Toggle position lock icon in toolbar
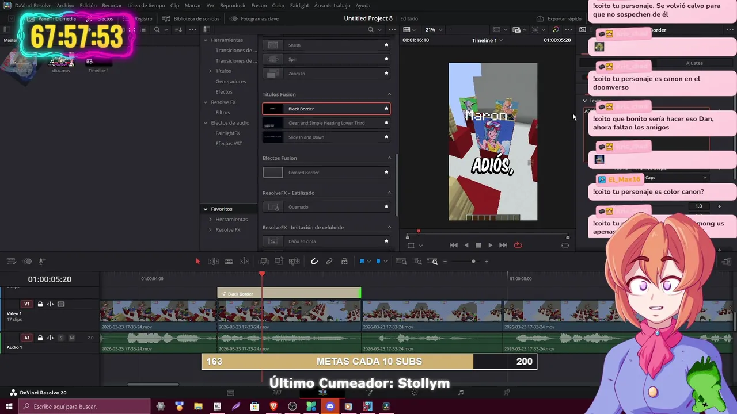 click(x=344, y=262)
